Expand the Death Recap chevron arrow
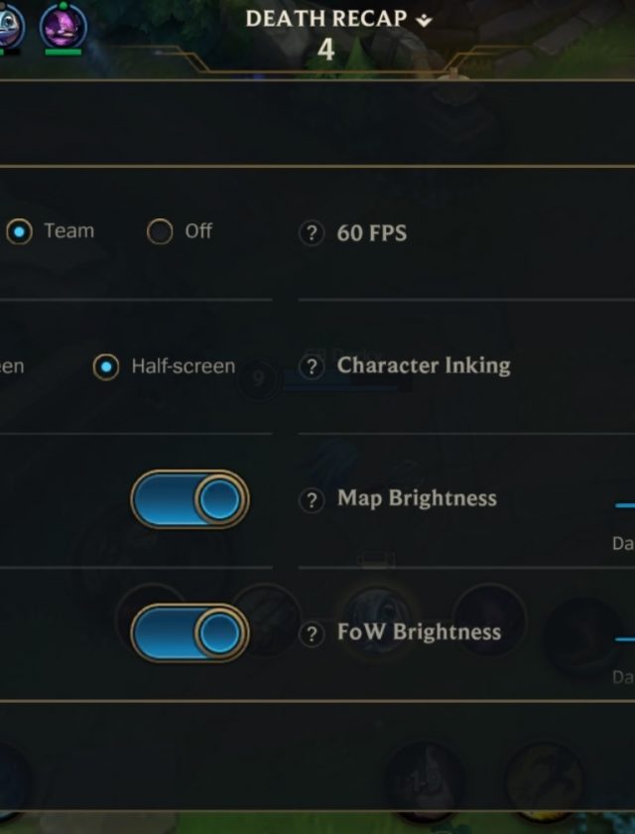 (x=425, y=20)
